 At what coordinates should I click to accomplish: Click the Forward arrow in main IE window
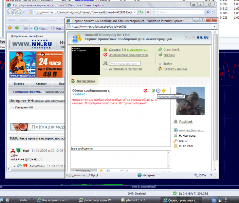coord(18,12)
